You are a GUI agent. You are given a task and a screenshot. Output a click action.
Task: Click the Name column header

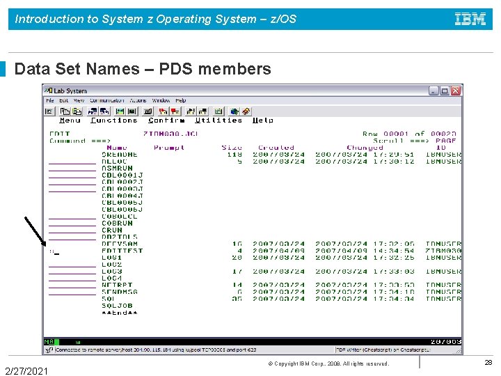[117, 148]
